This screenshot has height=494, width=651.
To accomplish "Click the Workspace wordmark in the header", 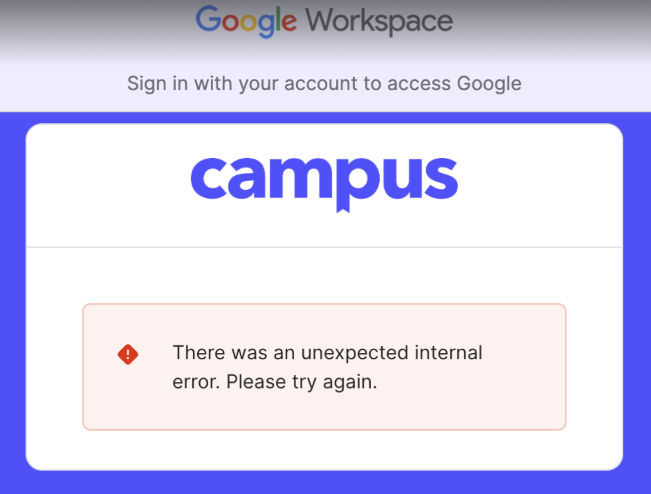I will coord(379,21).
